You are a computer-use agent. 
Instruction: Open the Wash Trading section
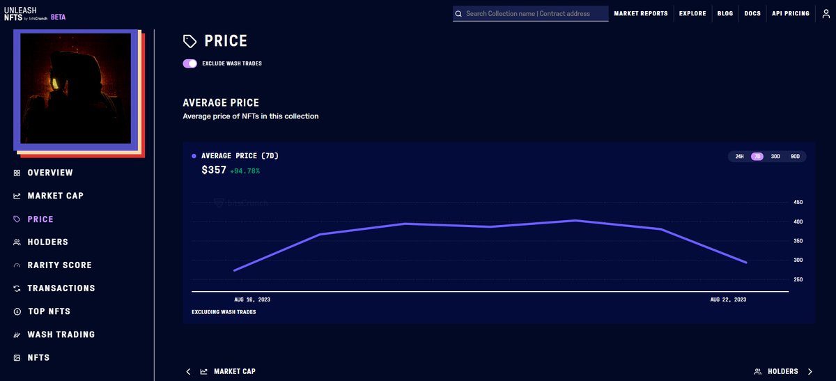61,334
